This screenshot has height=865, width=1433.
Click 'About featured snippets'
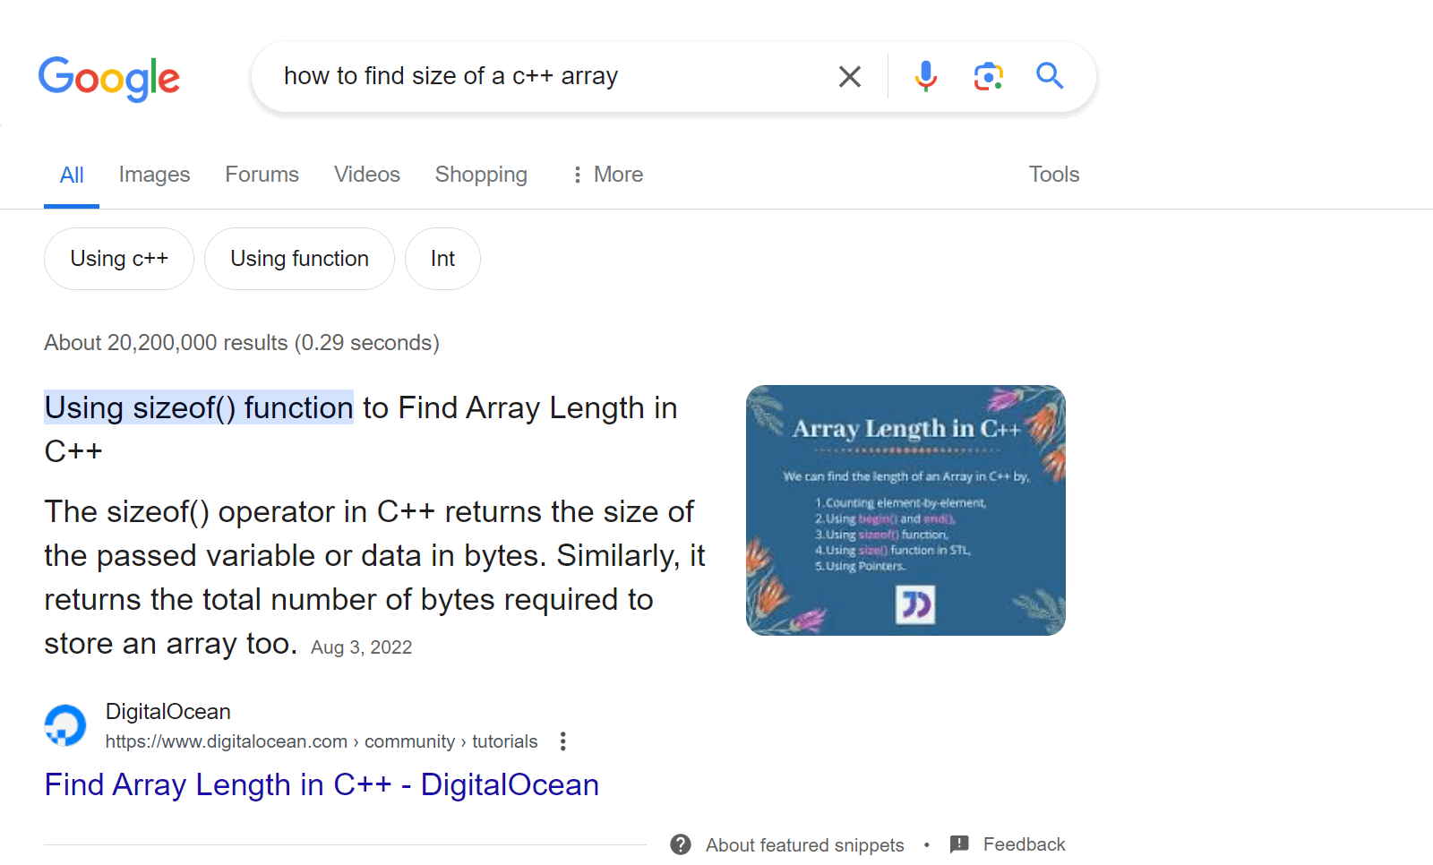pyautogui.click(x=803, y=844)
